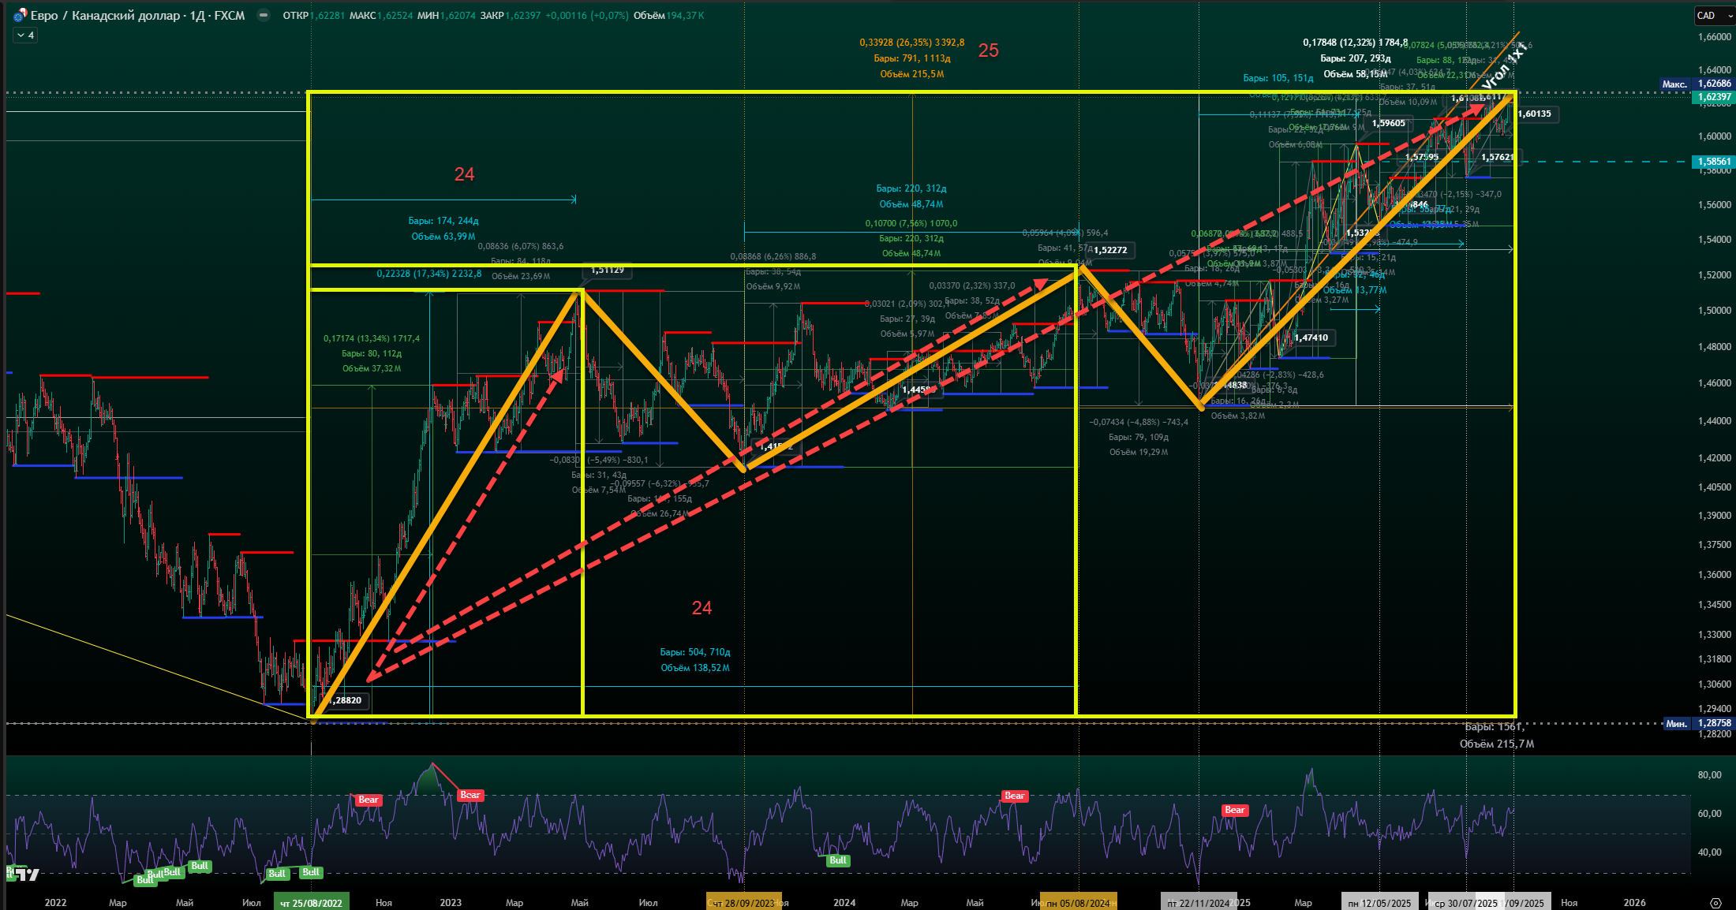The height and width of the screenshot is (910, 1736).
Task: Click the 1,52272 price callout on chart
Action: tap(1110, 250)
